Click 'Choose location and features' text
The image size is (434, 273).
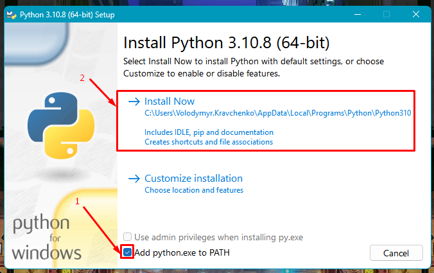click(x=194, y=190)
